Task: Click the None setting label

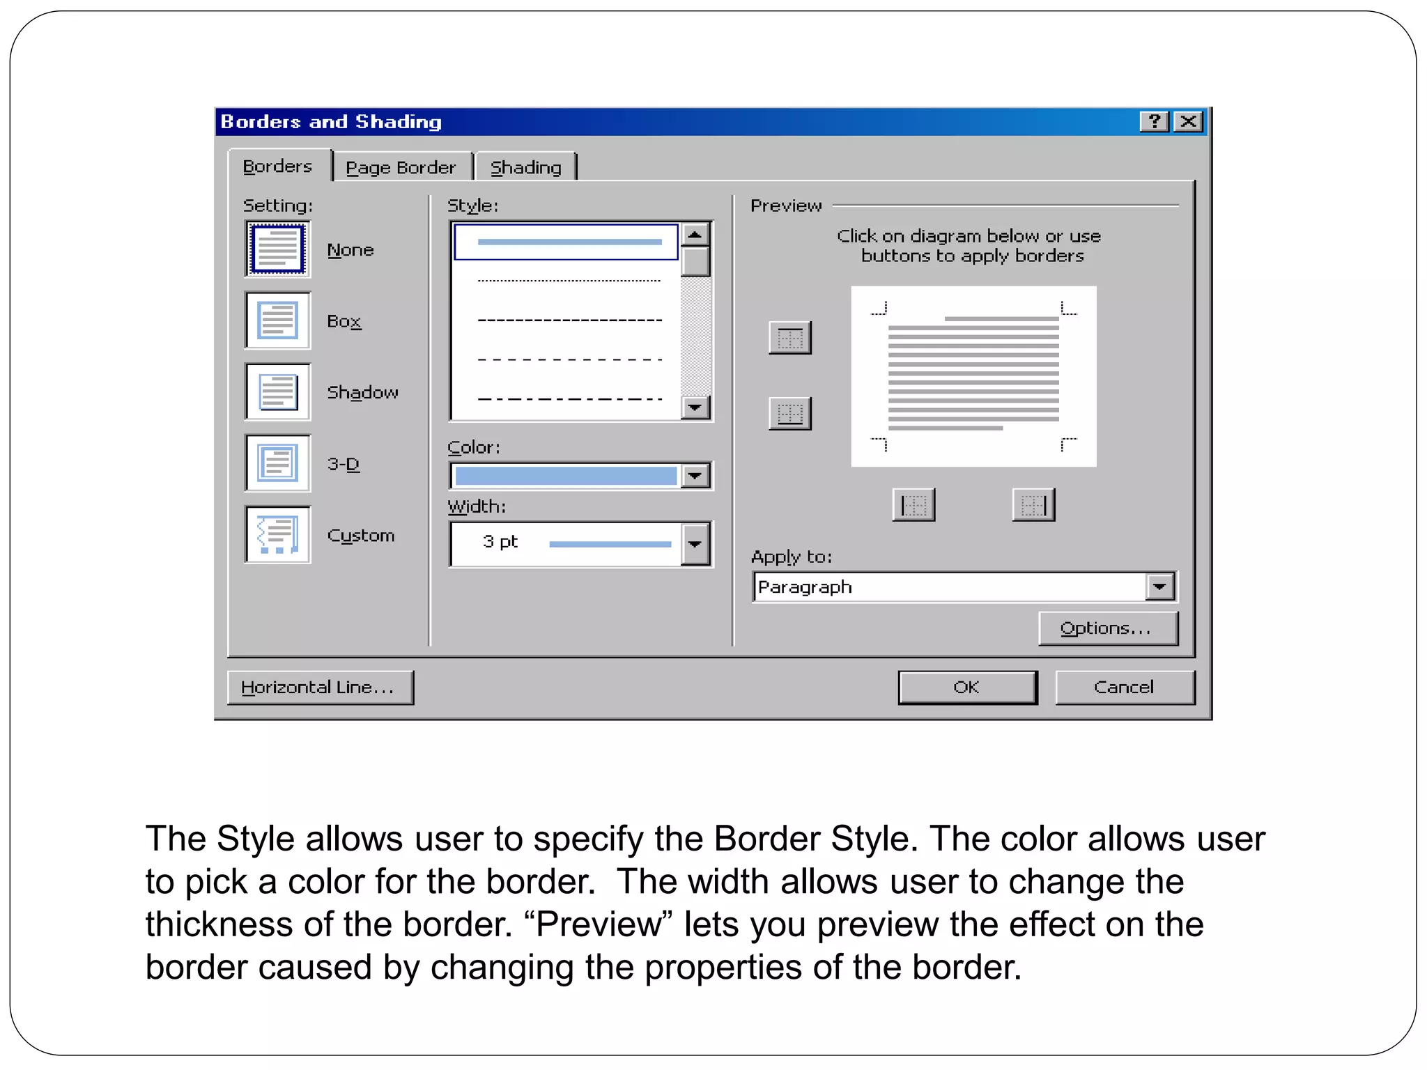Action: click(x=350, y=250)
